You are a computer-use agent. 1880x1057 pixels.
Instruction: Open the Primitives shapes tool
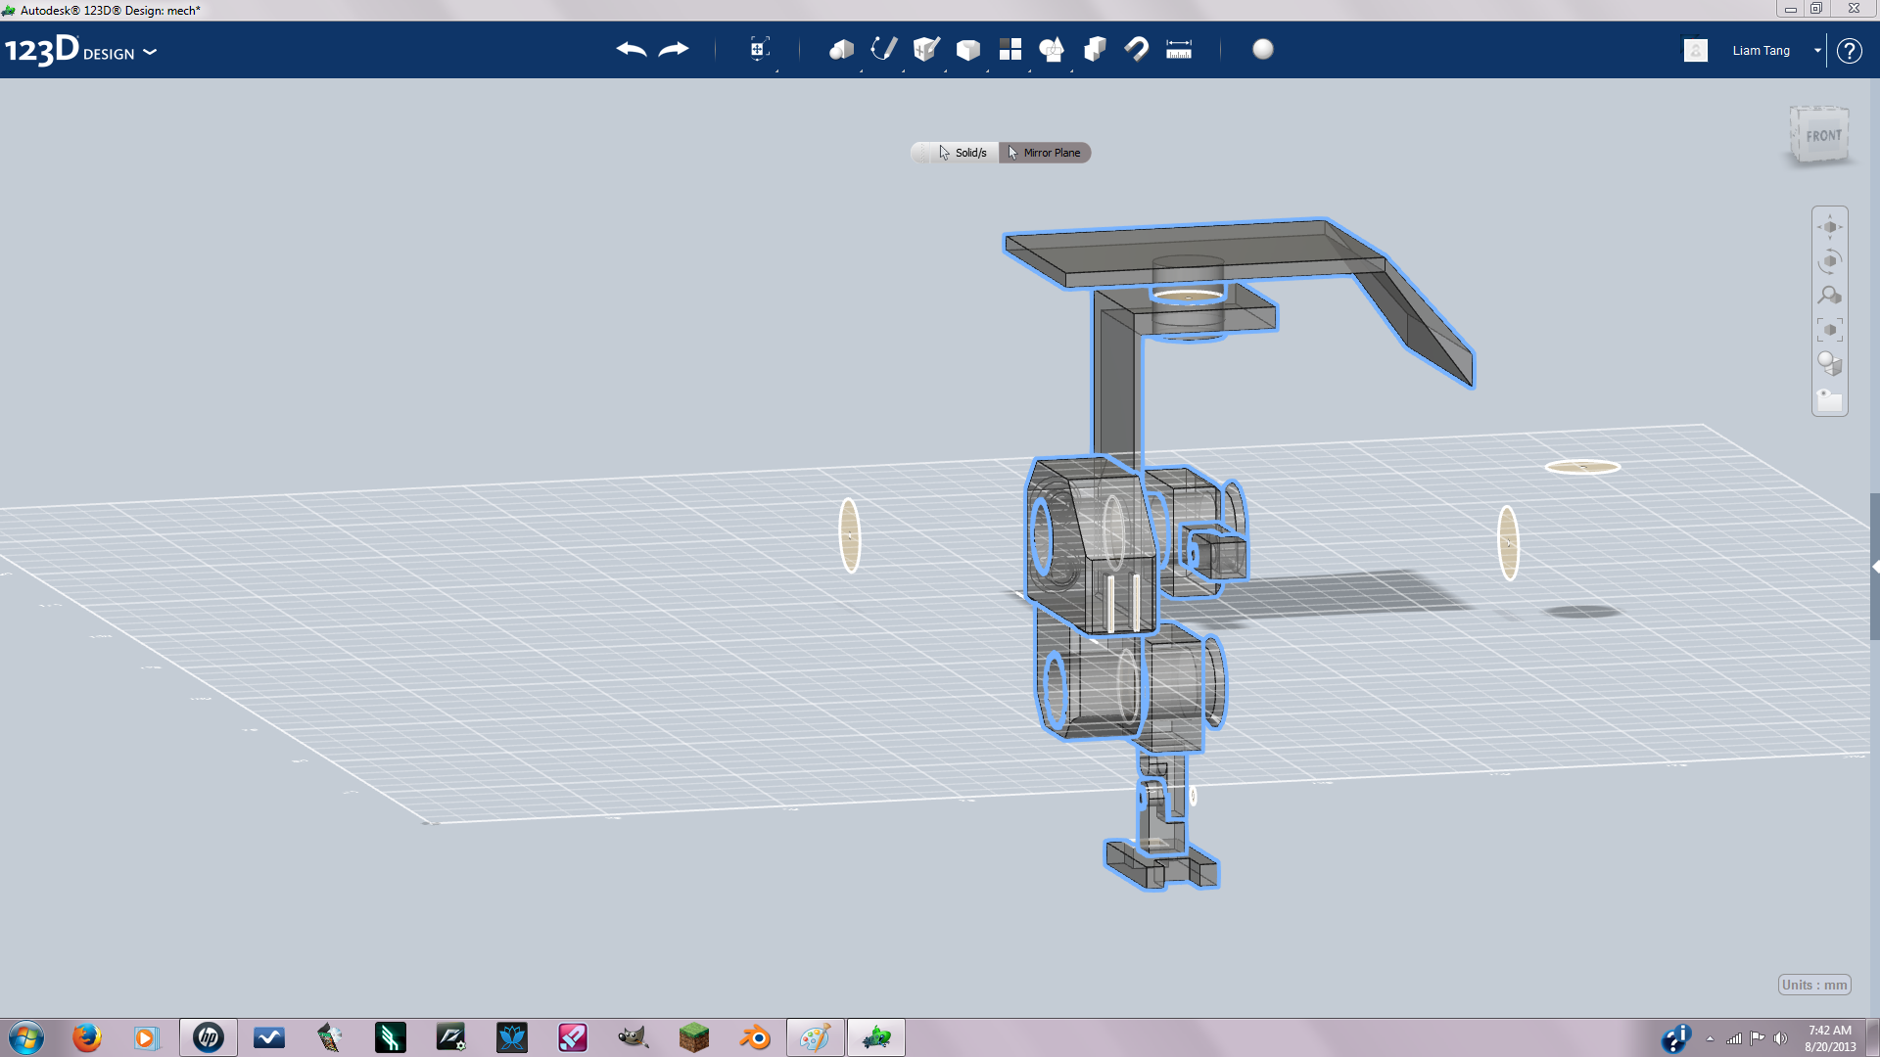coord(841,50)
